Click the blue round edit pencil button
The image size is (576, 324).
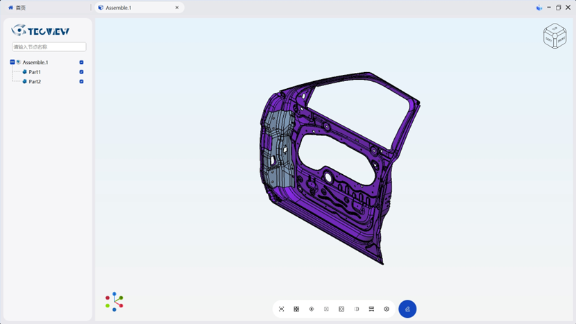[x=407, y=309]
